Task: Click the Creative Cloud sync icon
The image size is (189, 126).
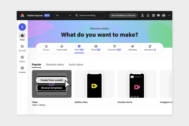Action: point(164,15)
